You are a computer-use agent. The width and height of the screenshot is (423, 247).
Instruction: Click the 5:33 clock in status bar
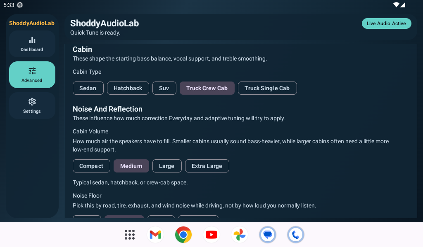[9, 5]
